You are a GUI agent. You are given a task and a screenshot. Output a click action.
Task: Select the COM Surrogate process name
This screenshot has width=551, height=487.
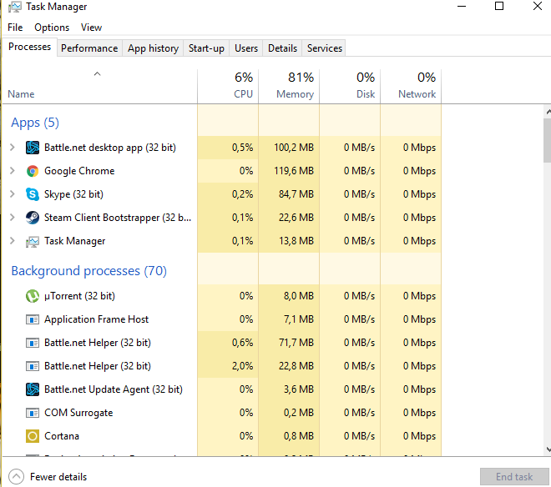click(x=78, y=413)
